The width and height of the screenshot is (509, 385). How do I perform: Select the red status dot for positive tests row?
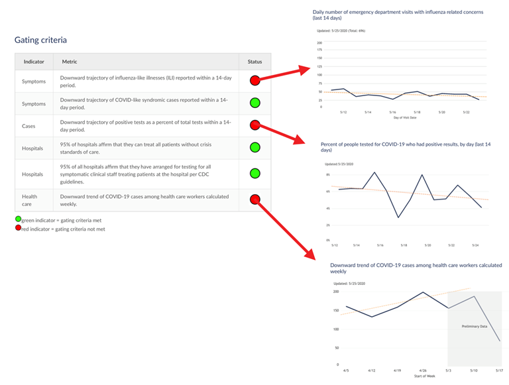254,125
